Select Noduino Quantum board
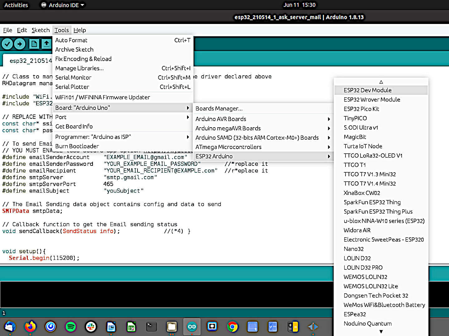This screenshot has width=449, height=336. coord(381,324)
